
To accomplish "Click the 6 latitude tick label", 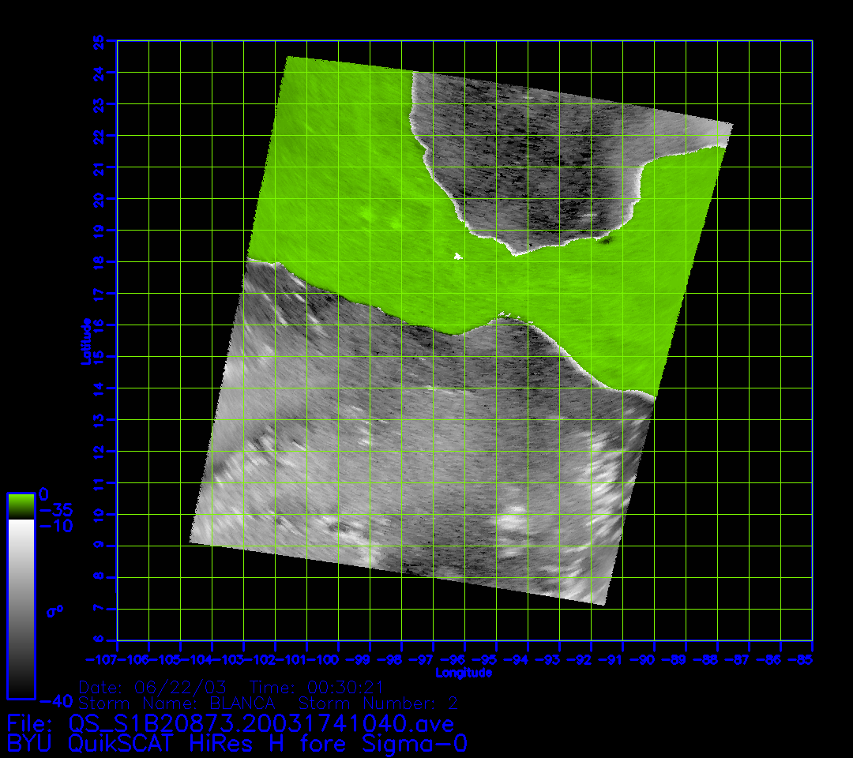I will click(99, 640).
